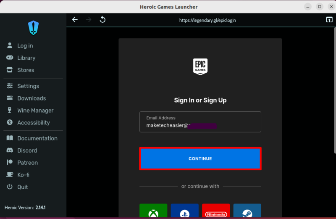Click the legendary.gl/epiclogin URL text

207,20
